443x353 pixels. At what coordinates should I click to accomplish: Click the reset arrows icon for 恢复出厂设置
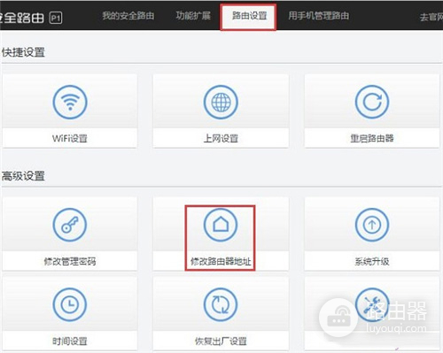221,304
